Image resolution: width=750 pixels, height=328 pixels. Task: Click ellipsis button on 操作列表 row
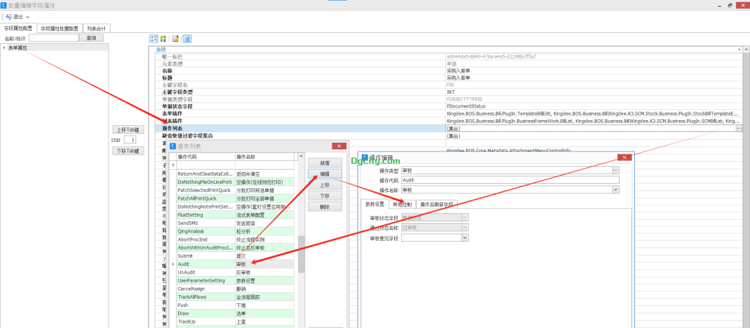739,128
